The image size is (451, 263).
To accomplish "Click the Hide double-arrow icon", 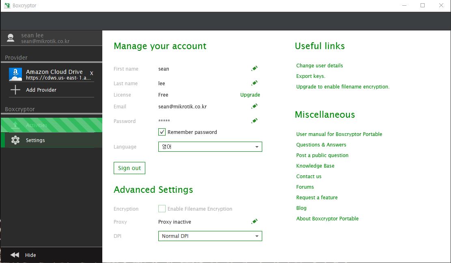I will (15, 254).
